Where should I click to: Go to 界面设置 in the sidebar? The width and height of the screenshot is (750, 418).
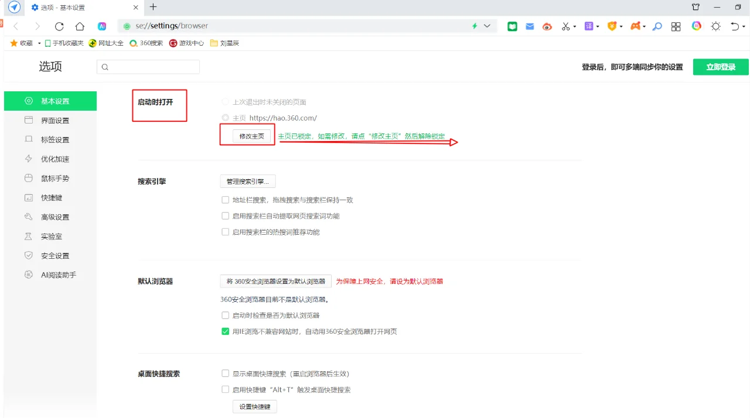point(50,121)
